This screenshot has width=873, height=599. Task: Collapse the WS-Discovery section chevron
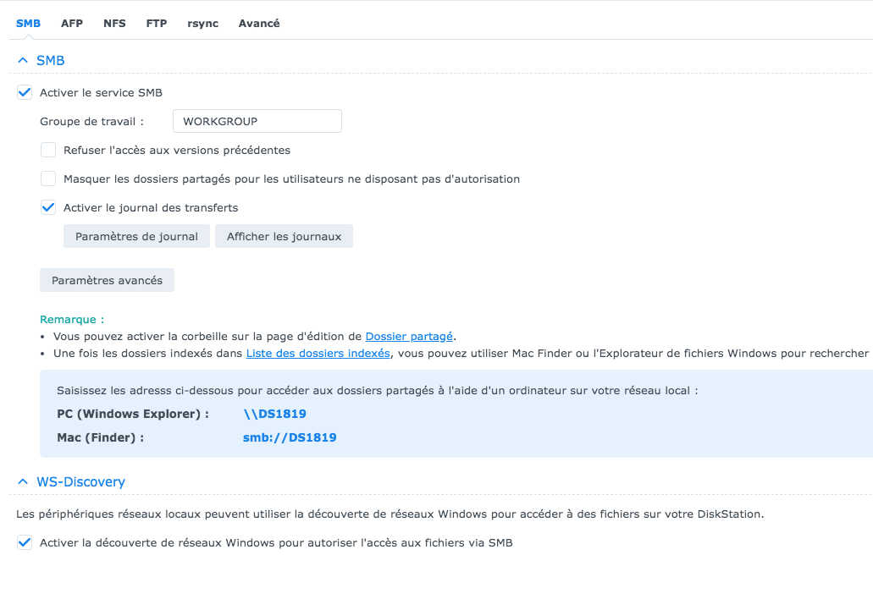coord(23,482)
